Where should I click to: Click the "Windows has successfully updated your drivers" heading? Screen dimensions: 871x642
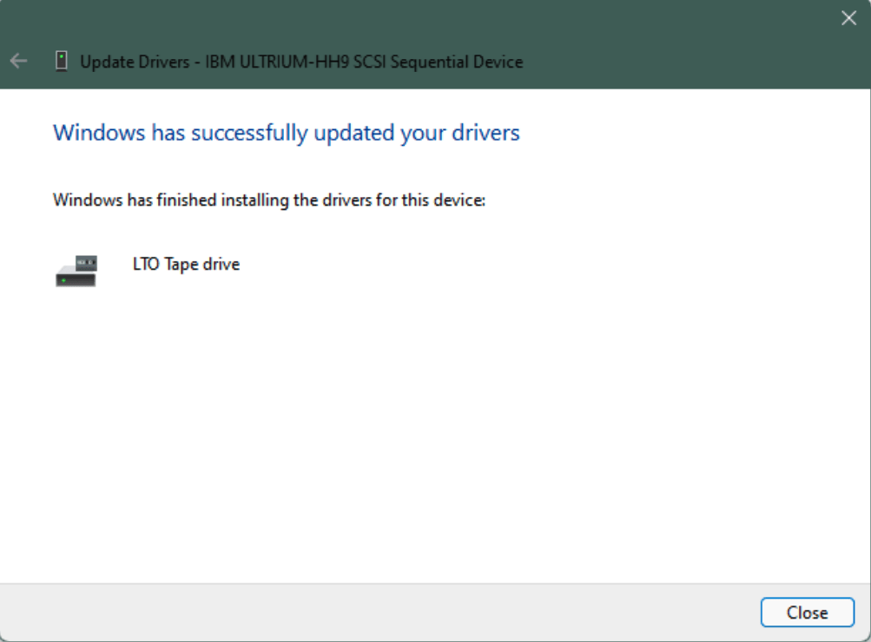coord(286,133)
